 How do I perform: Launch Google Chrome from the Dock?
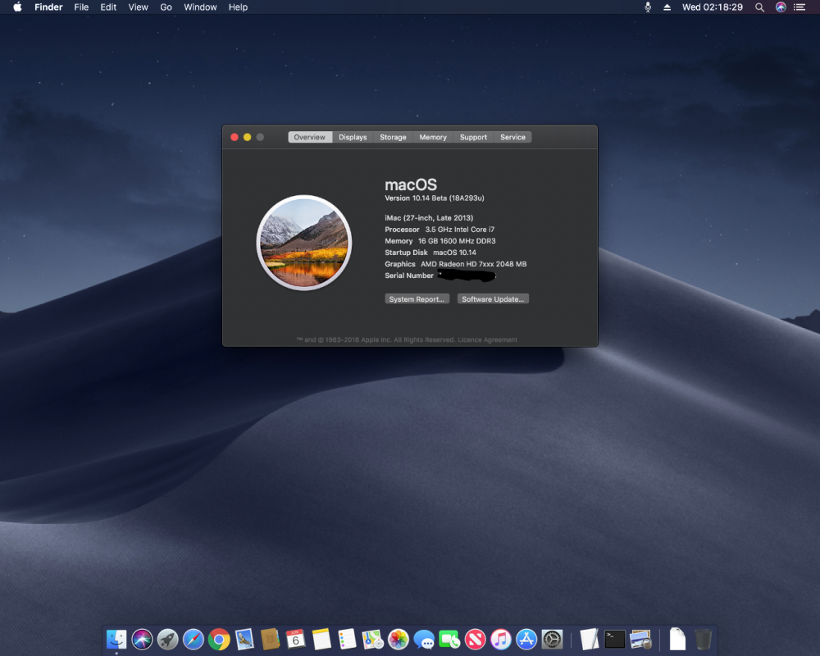(219, 640)
